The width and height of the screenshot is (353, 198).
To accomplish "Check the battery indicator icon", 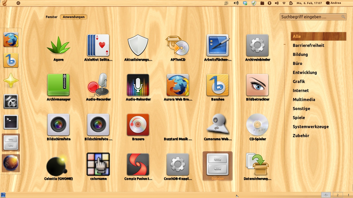I will coord(291,3).
